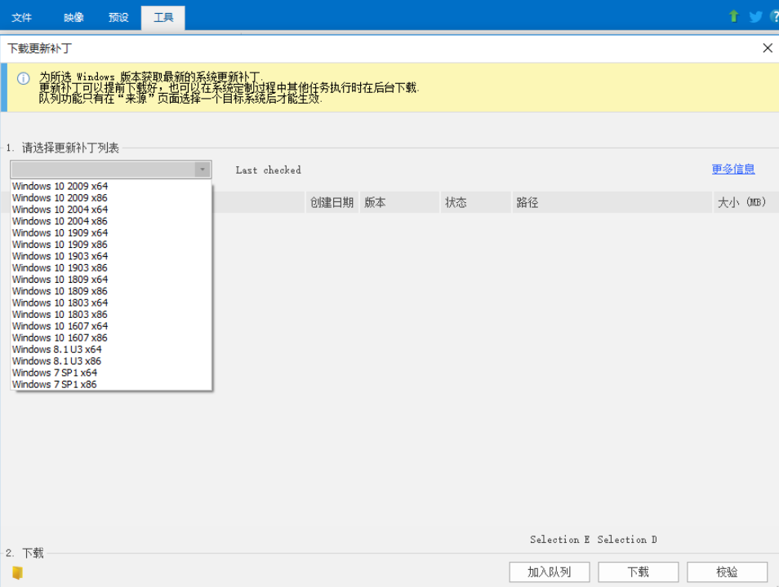Screen dimensions: 779x587
Task: Sort by the 版本 column header
Action: [399, 202]
